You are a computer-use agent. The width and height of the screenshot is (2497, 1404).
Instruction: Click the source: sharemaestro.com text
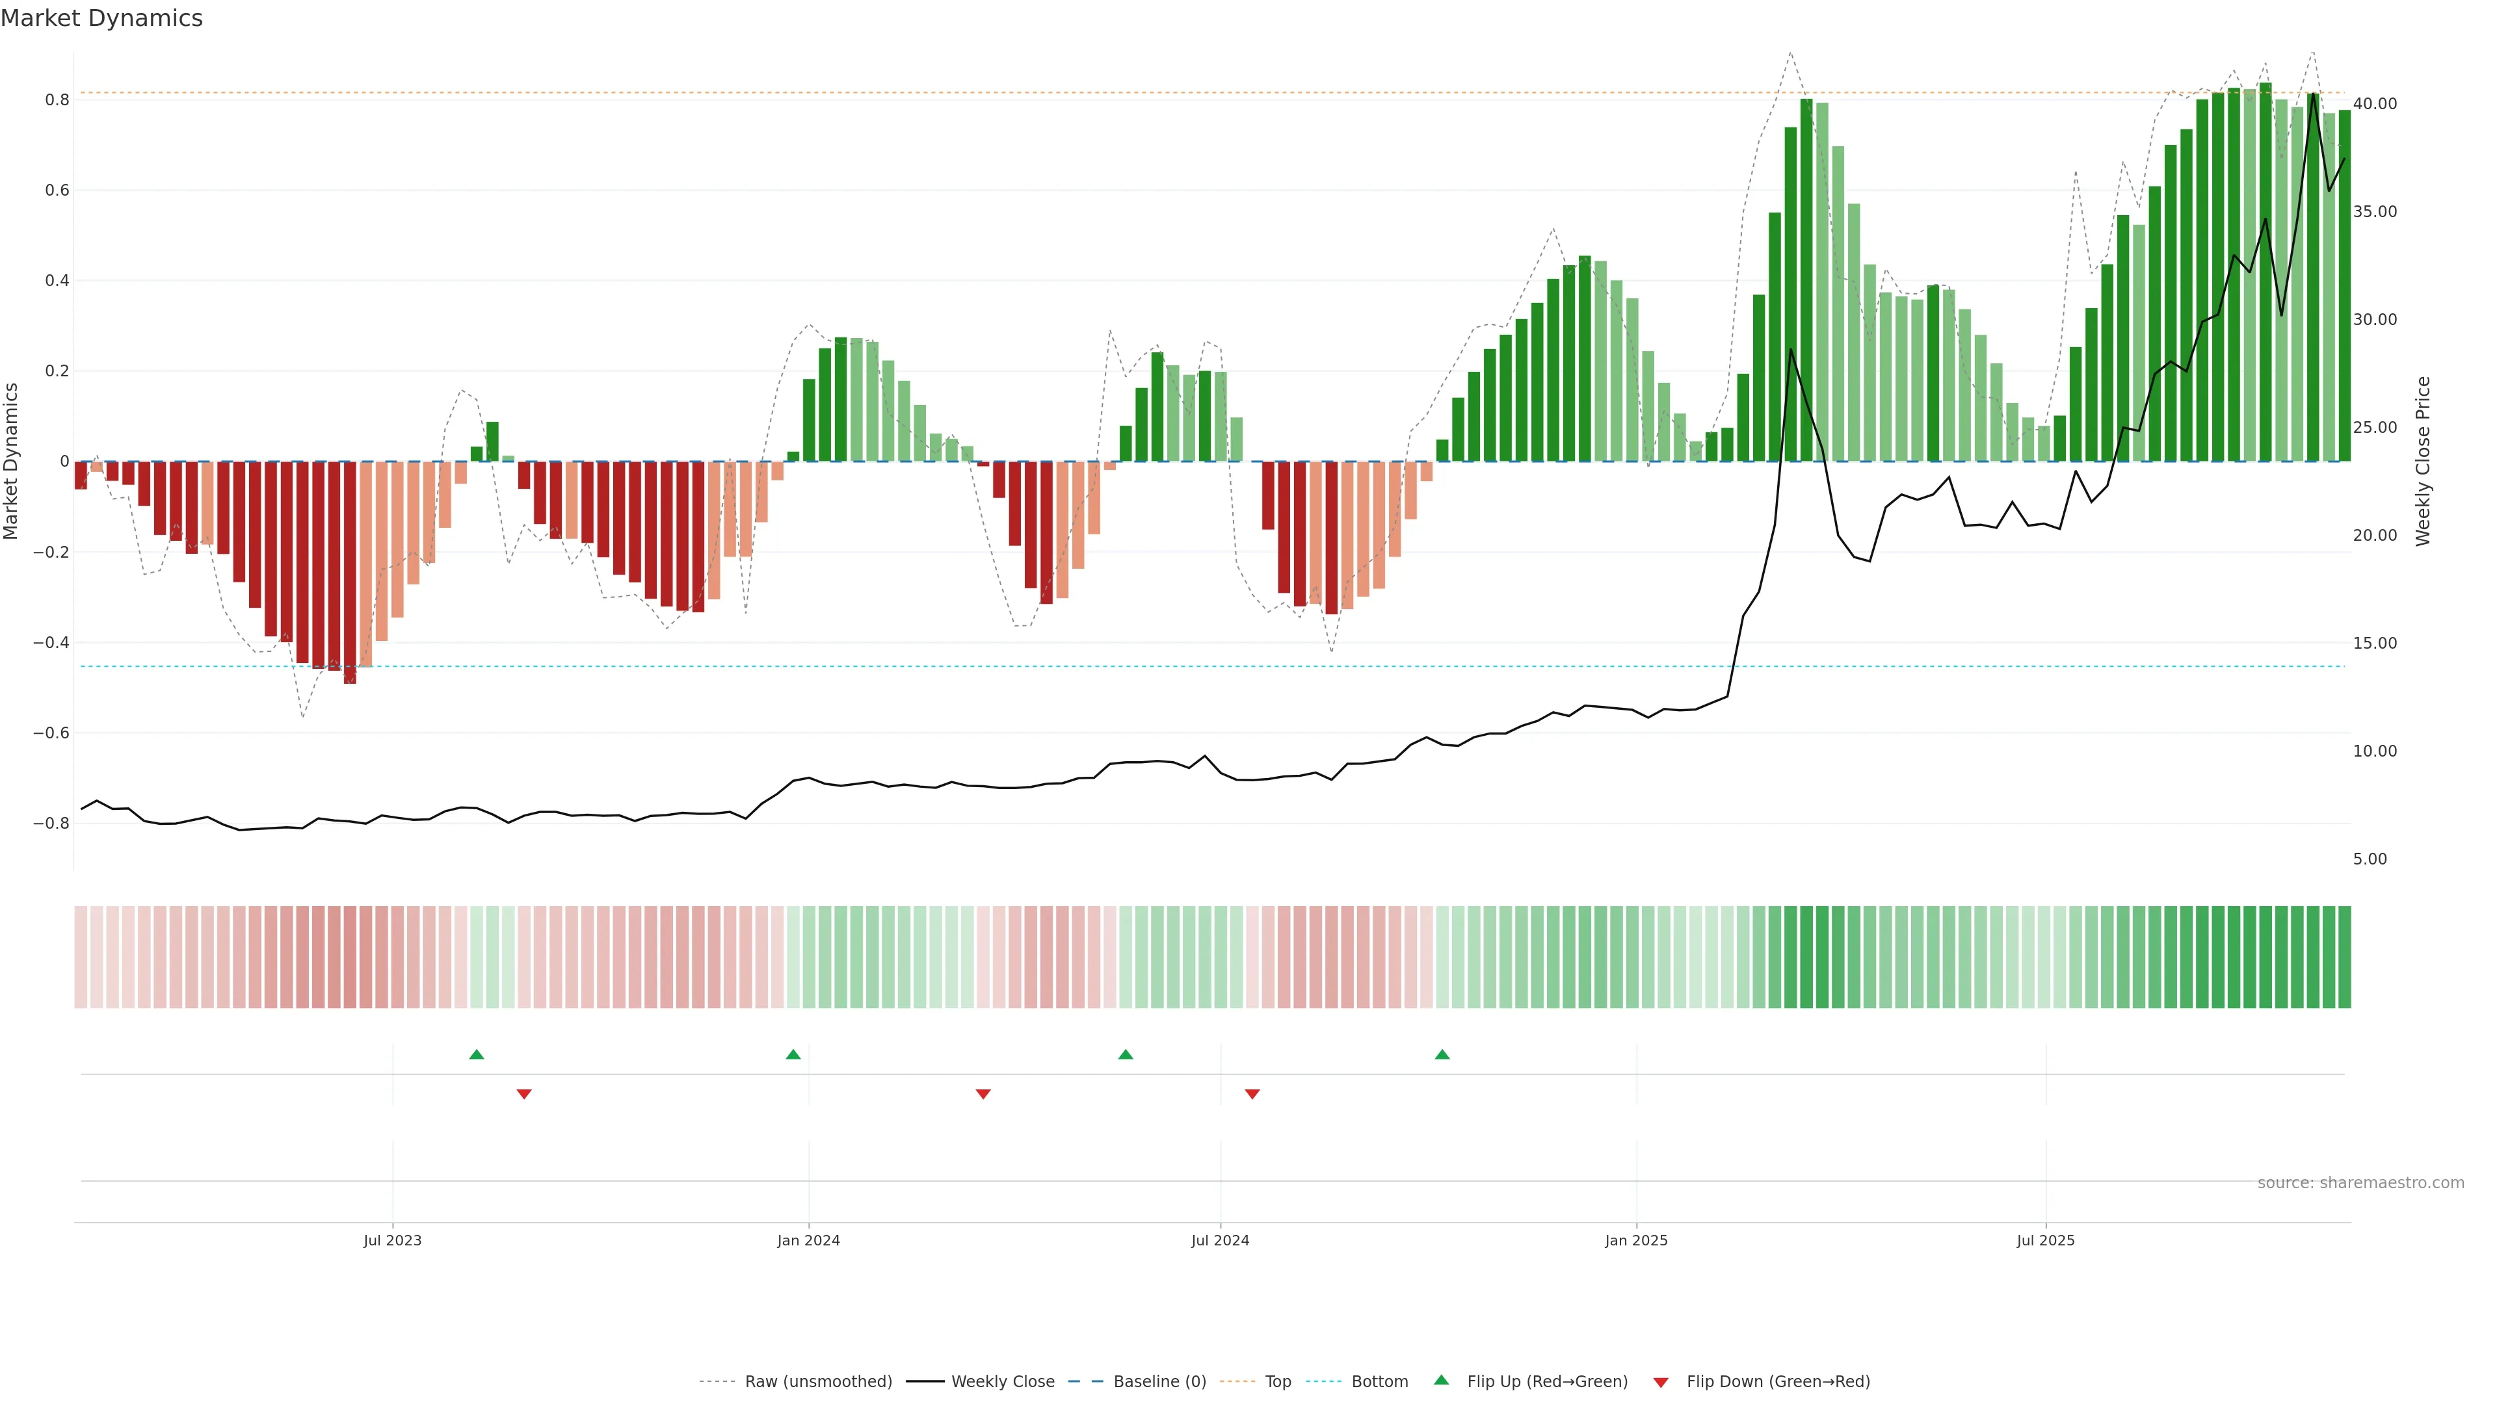2360,1183
